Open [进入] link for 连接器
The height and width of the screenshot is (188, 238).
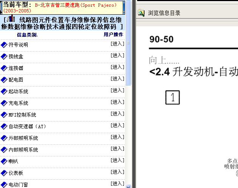pyautogui.click(x=117, y=67)
